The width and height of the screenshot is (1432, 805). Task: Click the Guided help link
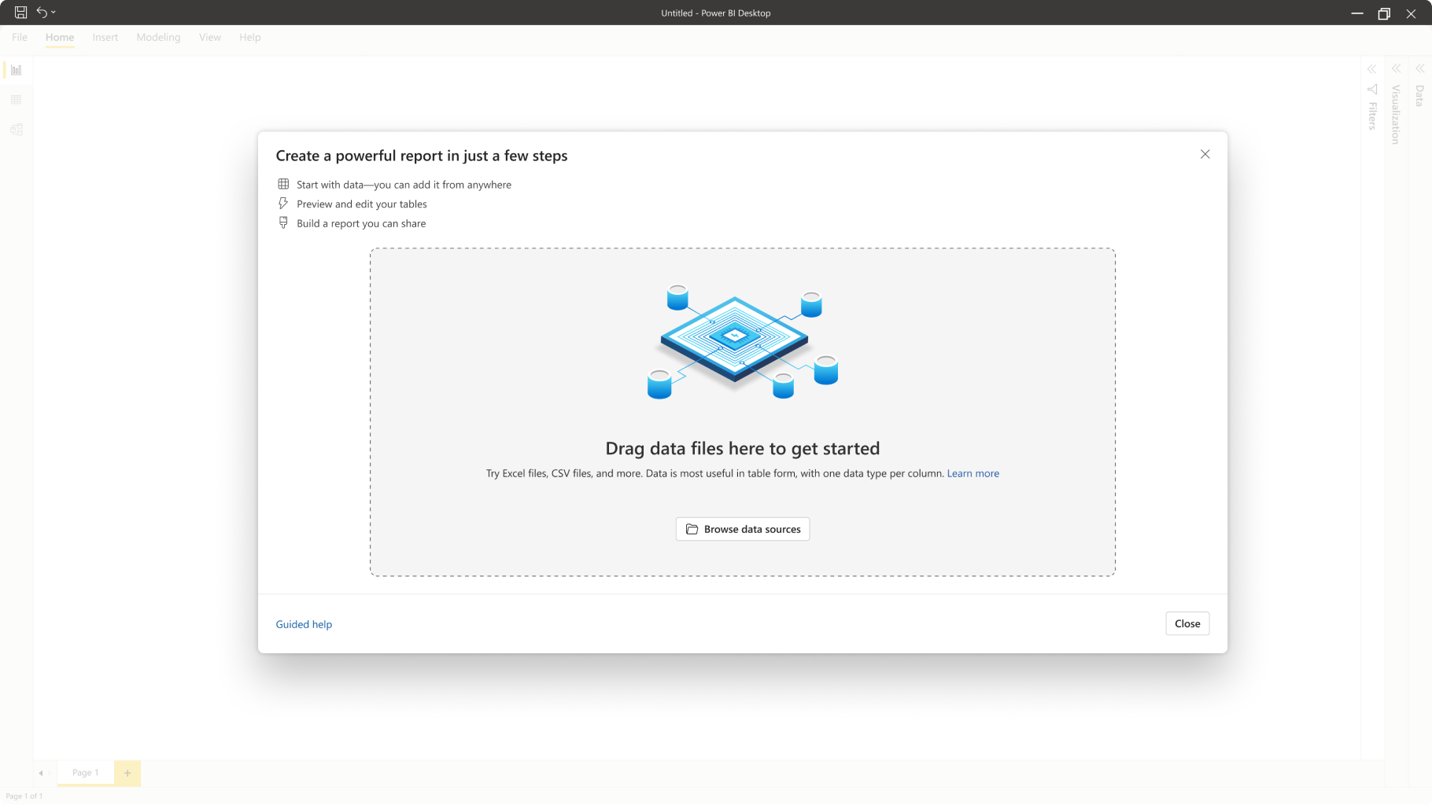[304, 624]
